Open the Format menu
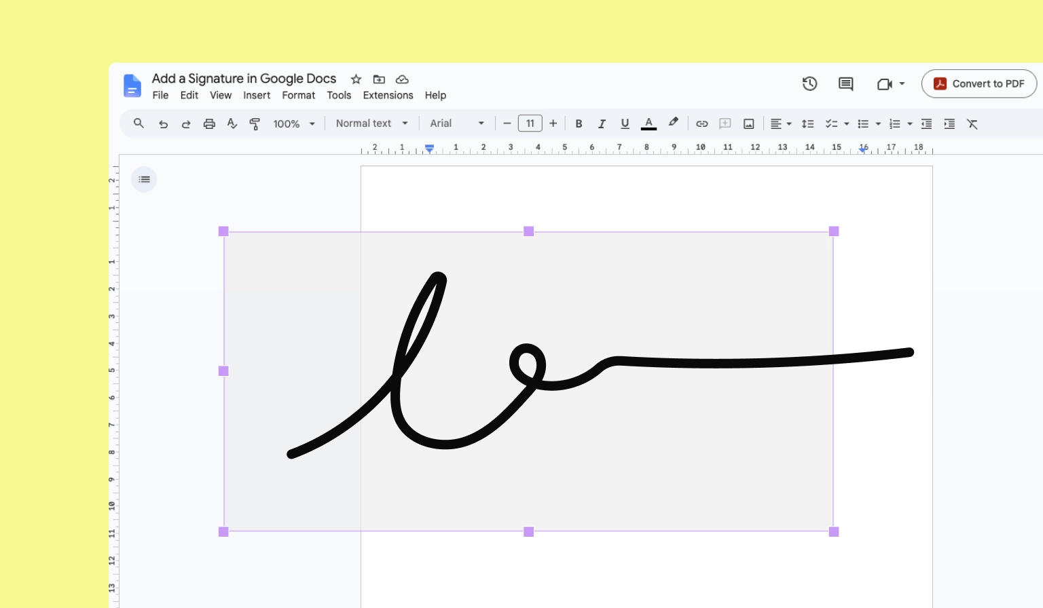The height and width of the screenshot is (608, 1043). tap(299, 96)
